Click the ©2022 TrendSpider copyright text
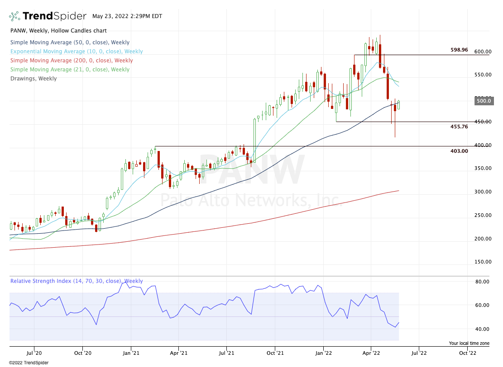 pos(29,363)
